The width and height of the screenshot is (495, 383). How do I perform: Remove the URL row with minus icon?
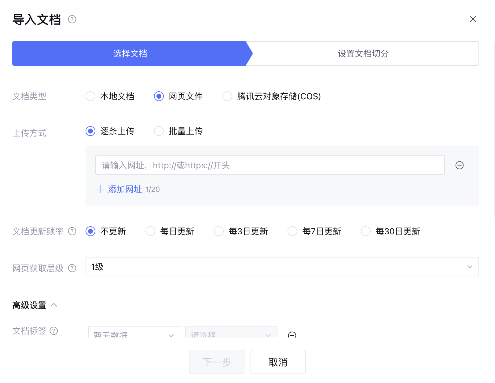(x=459, y=165)
